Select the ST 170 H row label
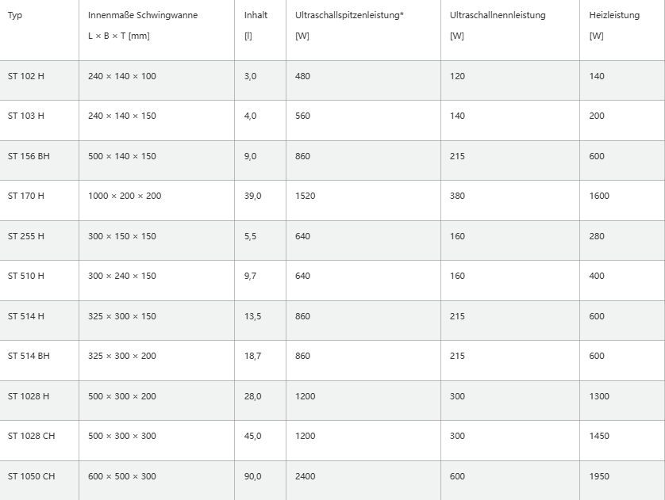Screen dimensions: 665x500 tap(26, 196)
